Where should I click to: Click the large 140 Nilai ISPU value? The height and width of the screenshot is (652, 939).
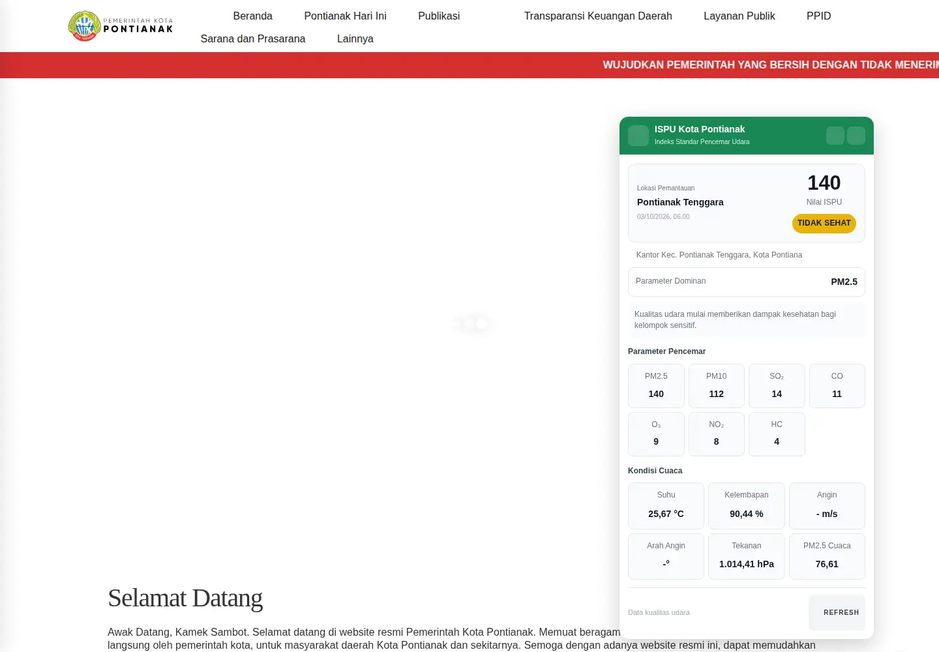coord(824,183)
